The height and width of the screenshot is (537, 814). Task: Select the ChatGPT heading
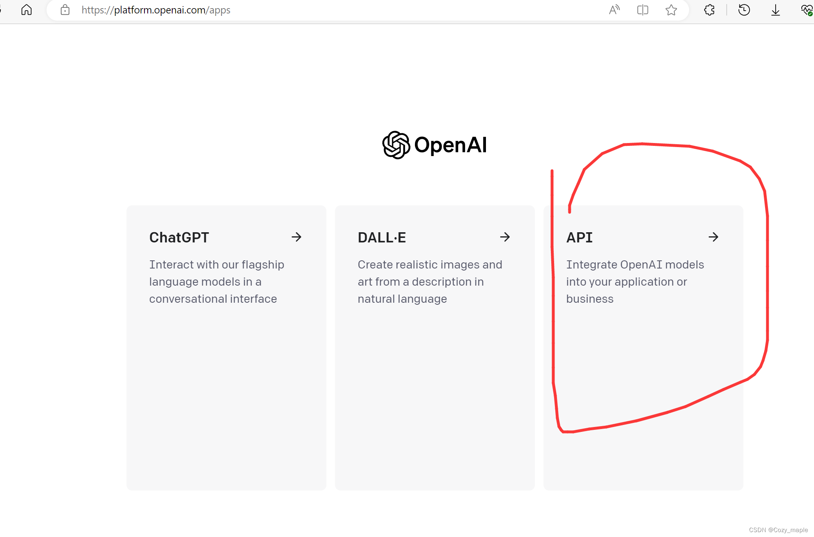[179, 238]
